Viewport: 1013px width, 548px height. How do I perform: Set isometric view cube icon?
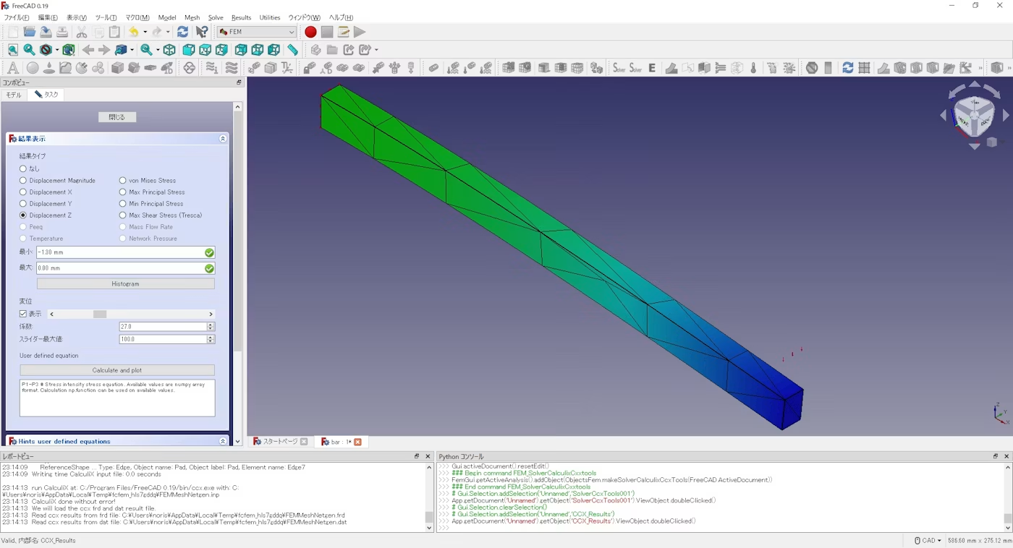[x=169, y=50]
